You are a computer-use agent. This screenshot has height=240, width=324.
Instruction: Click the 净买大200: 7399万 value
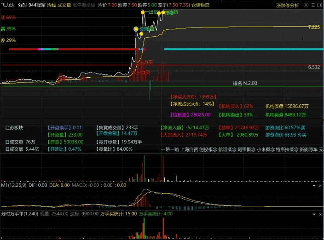(x=193, y=97)
